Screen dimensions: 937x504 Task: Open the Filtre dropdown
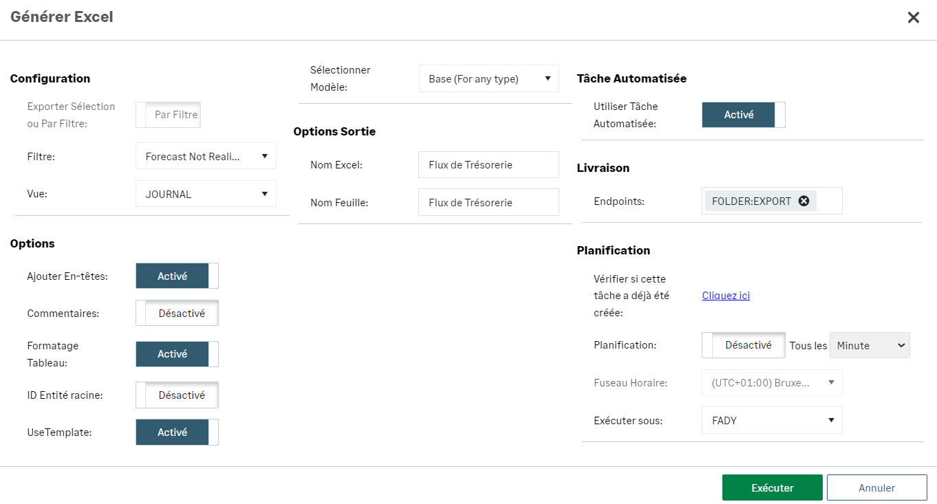tap(206, 157)
